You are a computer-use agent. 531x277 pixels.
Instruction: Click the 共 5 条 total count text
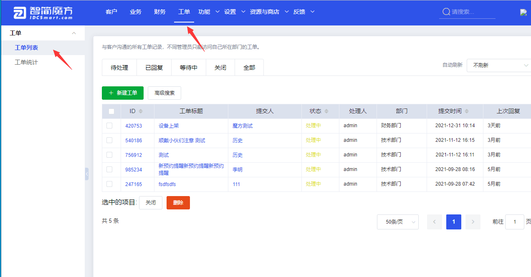(x=110, y=221)
